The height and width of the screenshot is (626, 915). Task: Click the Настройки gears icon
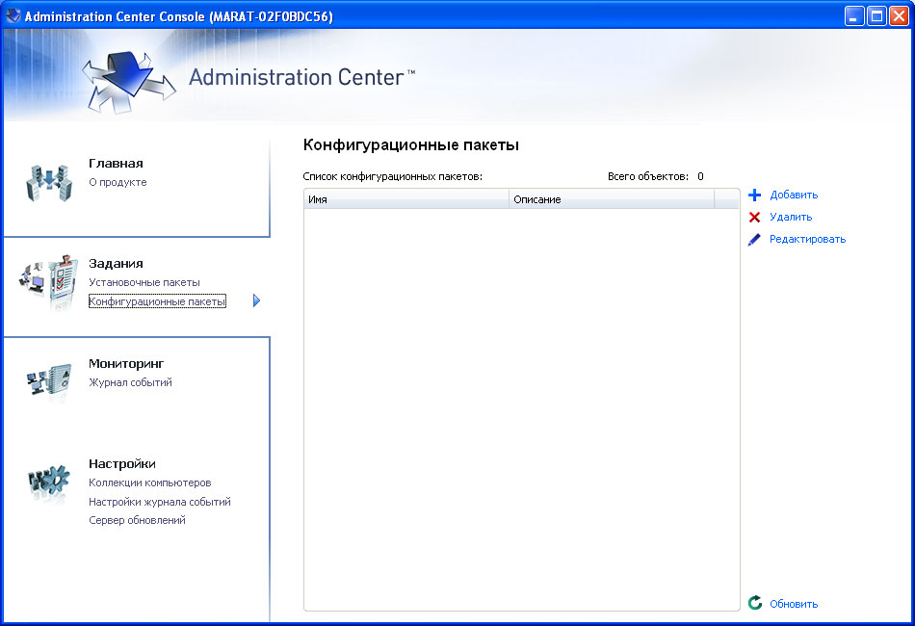coord(48,483)
